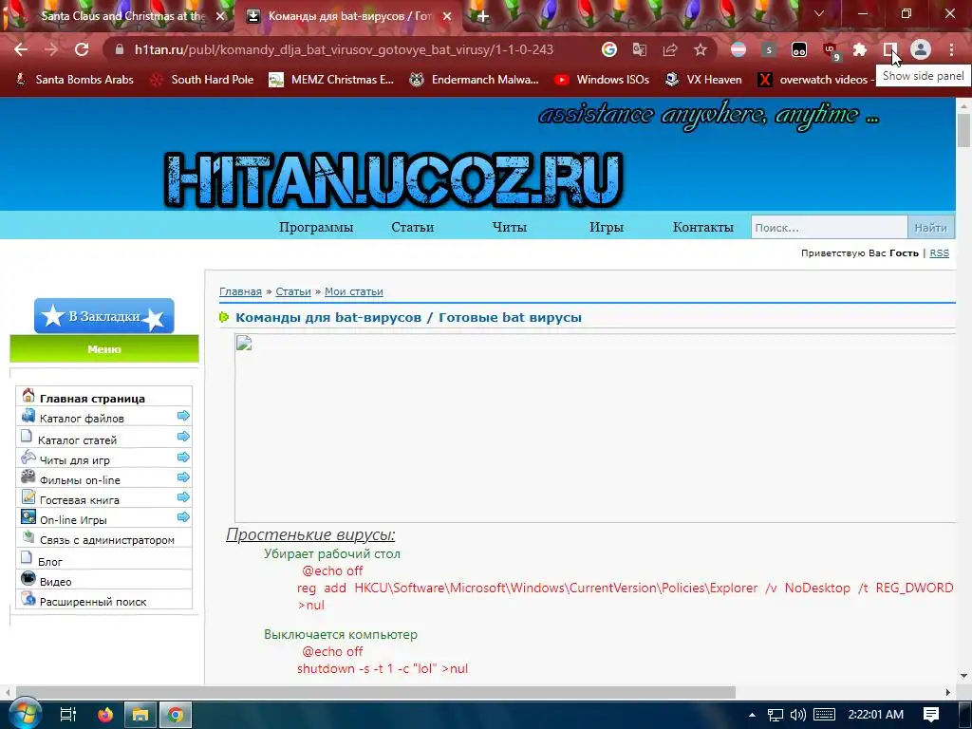
Task: Open the Chrome profile avatar
Action: click(x=920, y=49)
